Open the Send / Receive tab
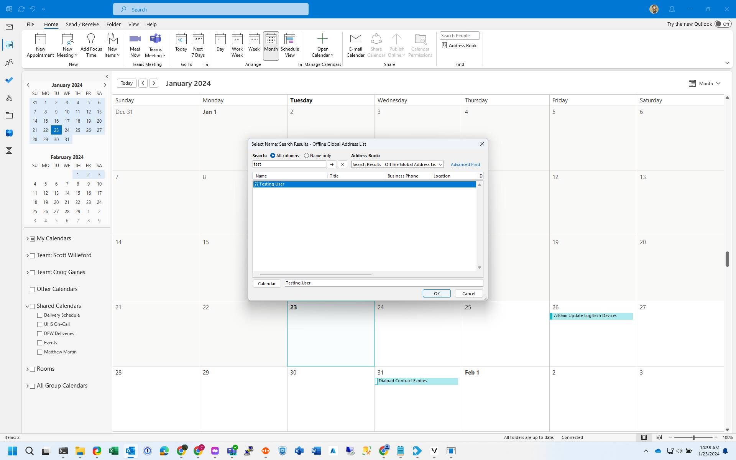This screenshot has width=736, height=460. click(x=82, y=24)
